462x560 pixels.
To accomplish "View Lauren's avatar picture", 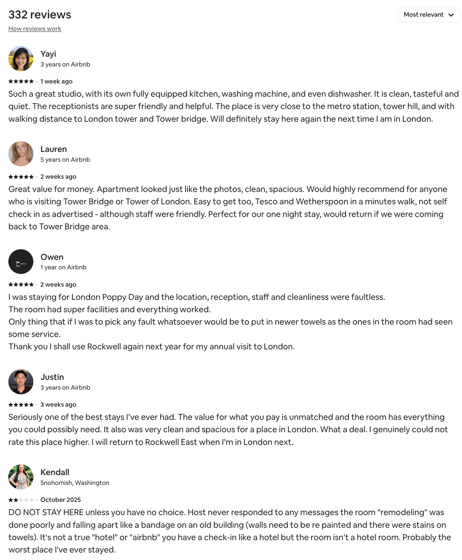I will point(21,154).
